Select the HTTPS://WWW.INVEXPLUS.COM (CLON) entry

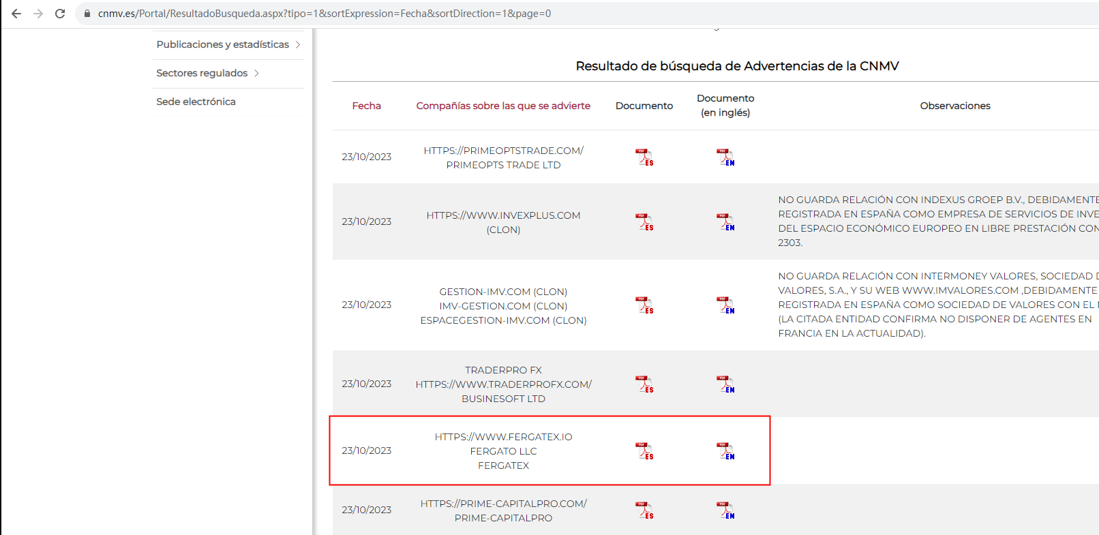[x=503, y=222]
